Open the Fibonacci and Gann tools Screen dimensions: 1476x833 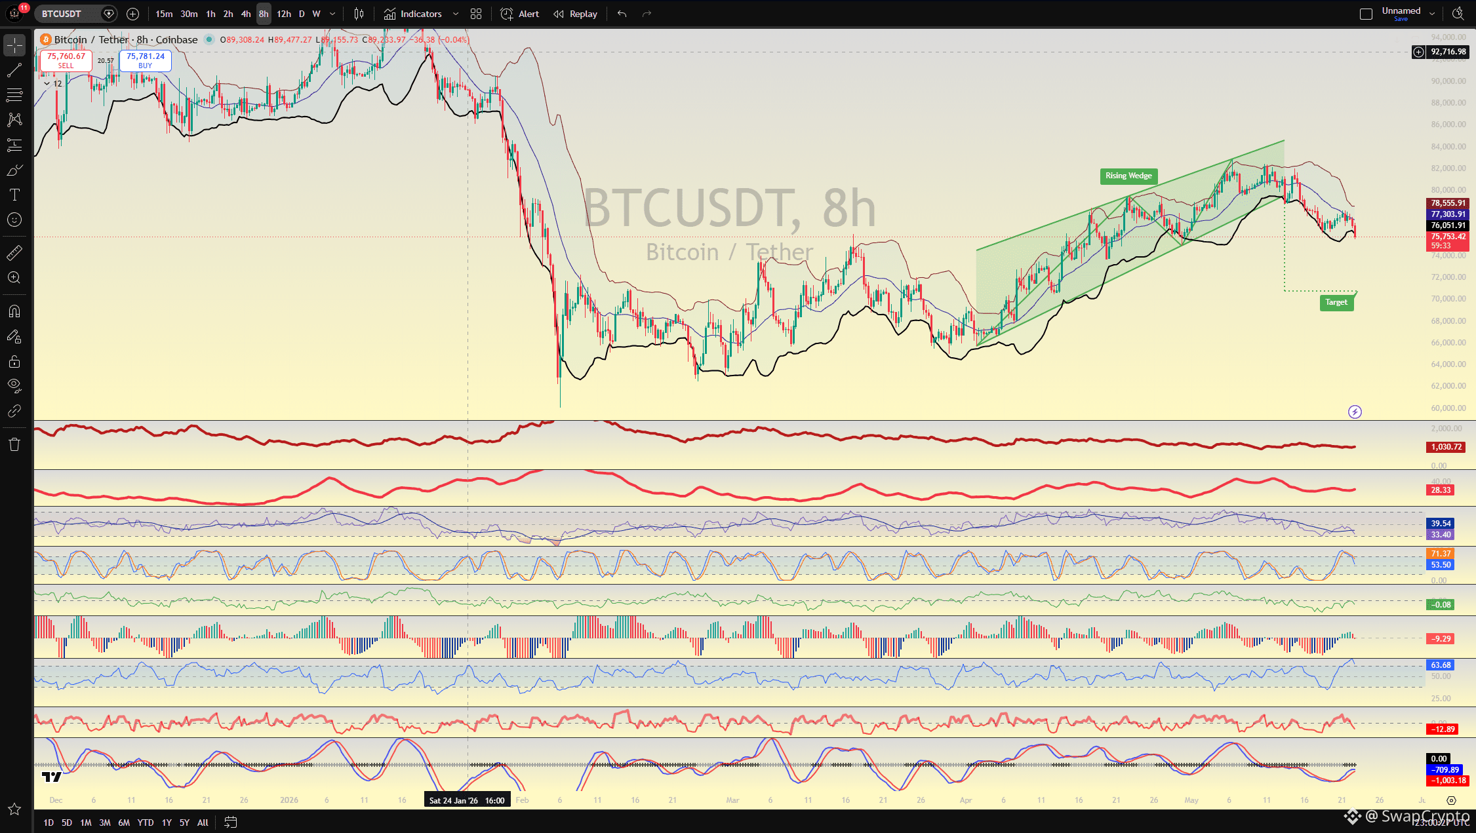point(14,95)
